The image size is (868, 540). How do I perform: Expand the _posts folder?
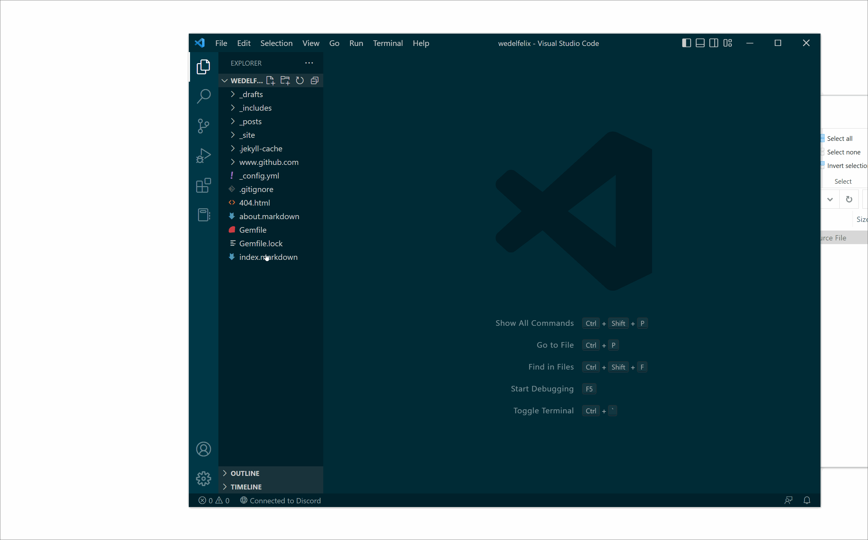(250, 121)
